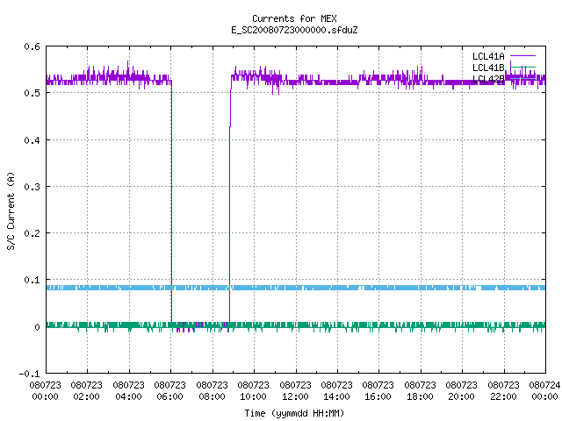Screen dimensions: 562x421
Task: Click the purple LCL41A legend line sample
Action: pos(522,56)
